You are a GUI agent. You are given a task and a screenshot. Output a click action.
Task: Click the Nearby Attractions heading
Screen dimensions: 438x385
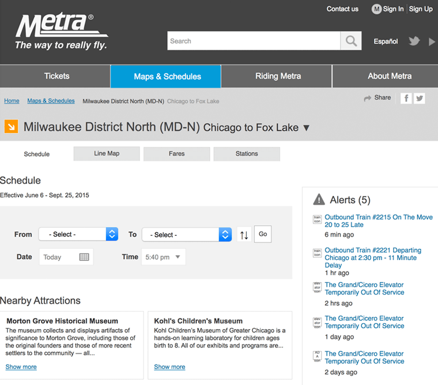pos(40,300)
